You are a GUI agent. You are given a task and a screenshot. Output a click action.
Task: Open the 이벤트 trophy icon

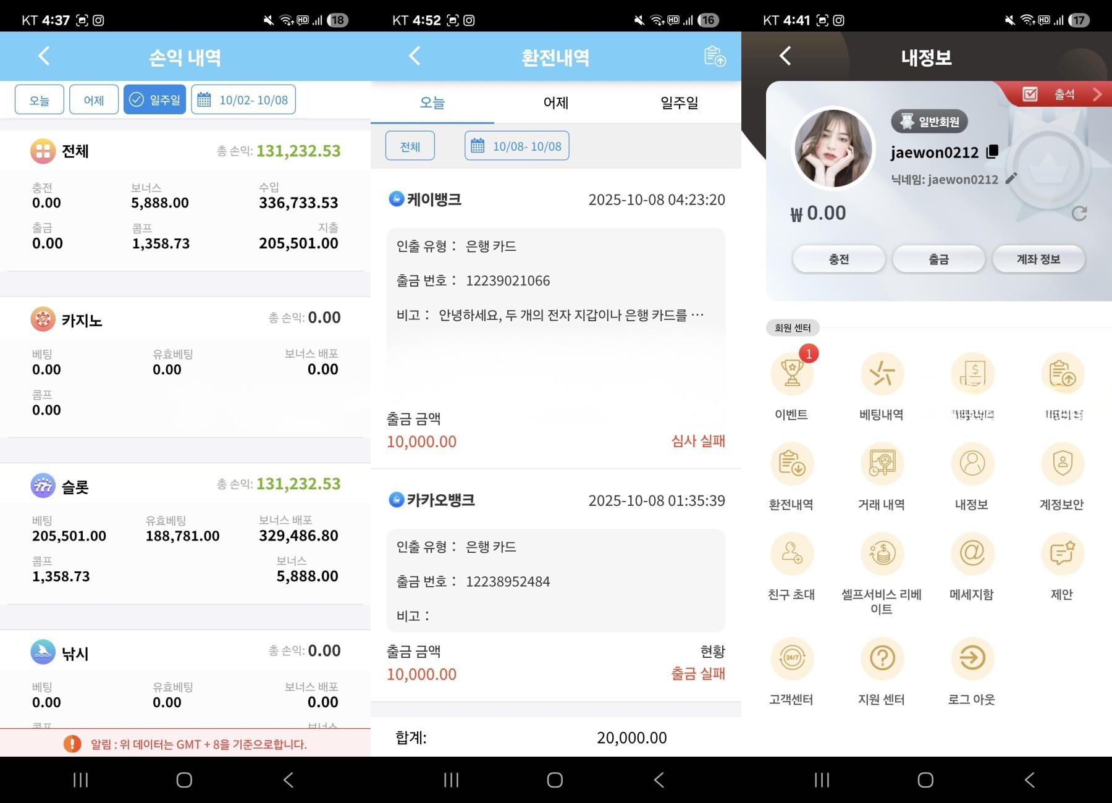click(792, 374)
